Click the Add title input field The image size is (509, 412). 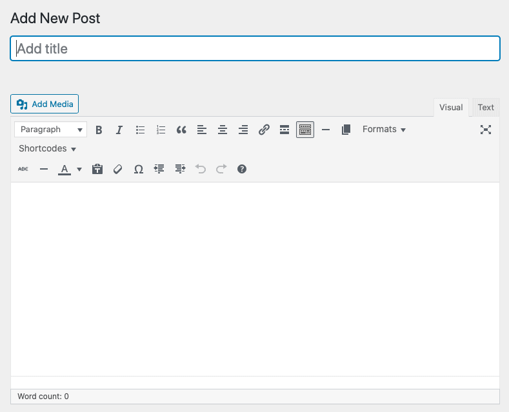click(x=255, y=48)
